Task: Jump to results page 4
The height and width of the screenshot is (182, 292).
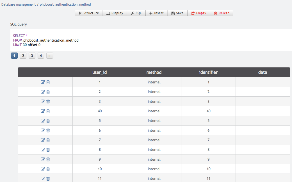Action: click(41, 56)
